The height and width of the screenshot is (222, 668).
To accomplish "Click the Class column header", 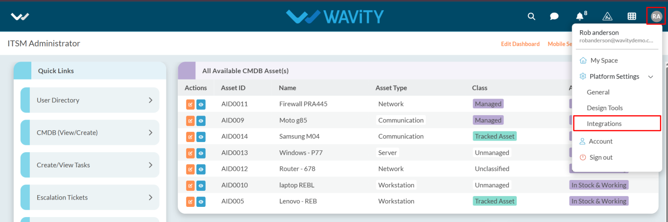I will [x=479, y=88].
